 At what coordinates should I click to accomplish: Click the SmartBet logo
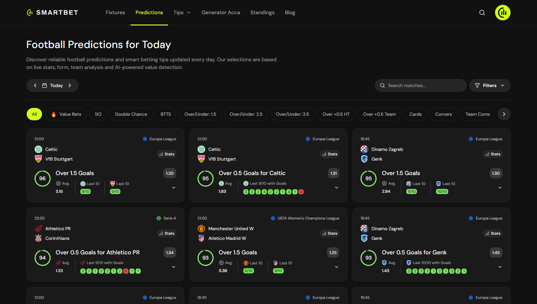point(52,13)
